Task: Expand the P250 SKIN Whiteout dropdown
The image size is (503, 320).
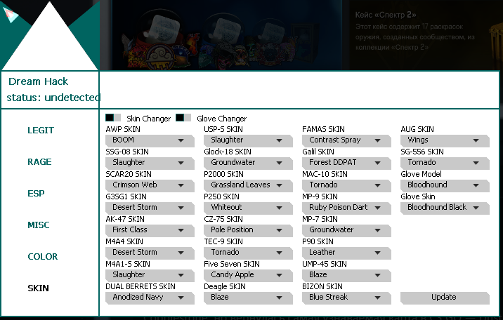Action: [248, 208]
